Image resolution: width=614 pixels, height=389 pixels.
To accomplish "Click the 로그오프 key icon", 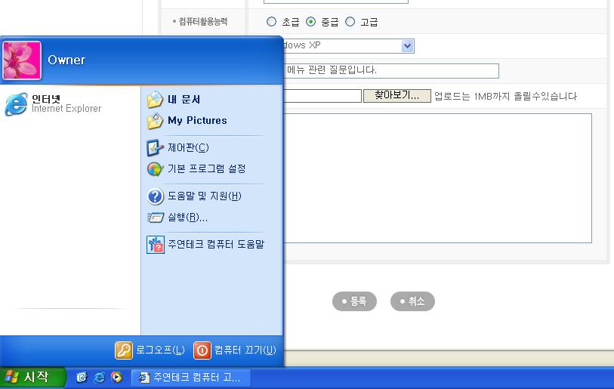I will (123, 350).
